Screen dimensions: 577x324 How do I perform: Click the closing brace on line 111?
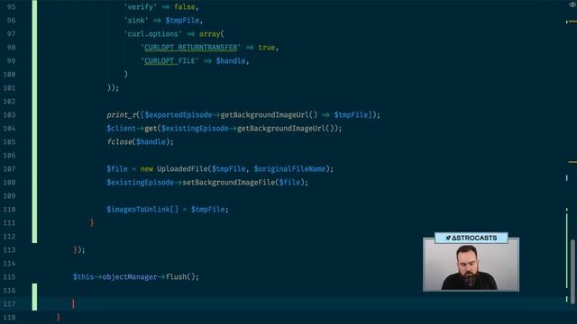coord(92,222)
